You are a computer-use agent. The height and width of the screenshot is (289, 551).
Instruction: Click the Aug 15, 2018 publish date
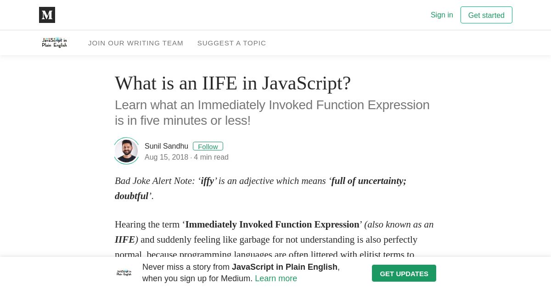click(x=166, y=157)
